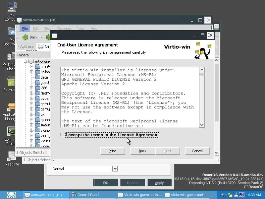
Task: Select the qemufwcfg folder icon
Action: [x=37, y=103]
